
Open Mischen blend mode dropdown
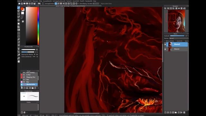point(179,38)
